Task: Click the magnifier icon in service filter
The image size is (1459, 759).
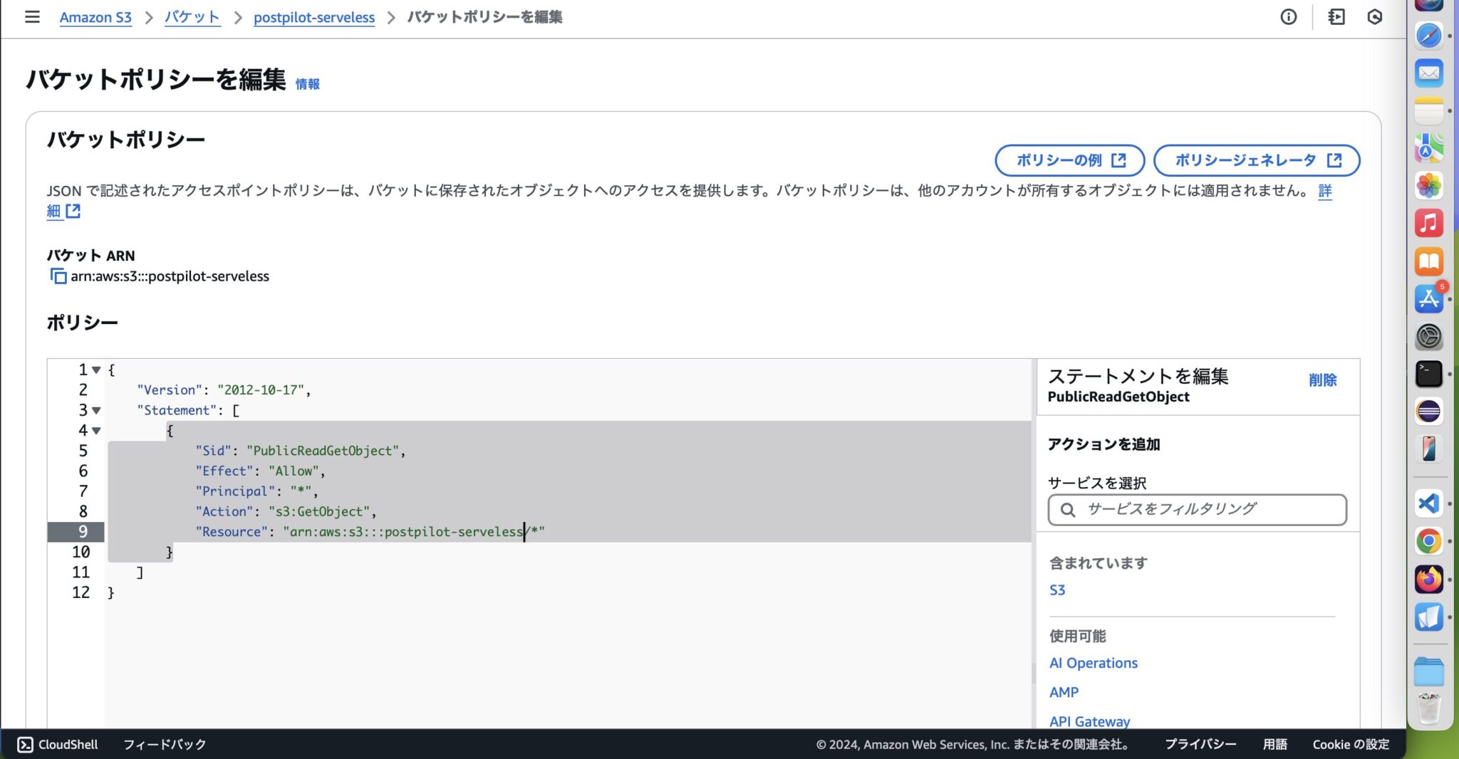Action: click(1068, 510)
